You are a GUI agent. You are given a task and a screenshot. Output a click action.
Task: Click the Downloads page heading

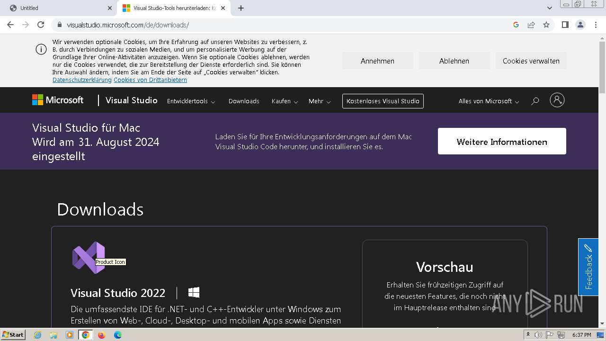pyautogui.click(x=100, y=209)
